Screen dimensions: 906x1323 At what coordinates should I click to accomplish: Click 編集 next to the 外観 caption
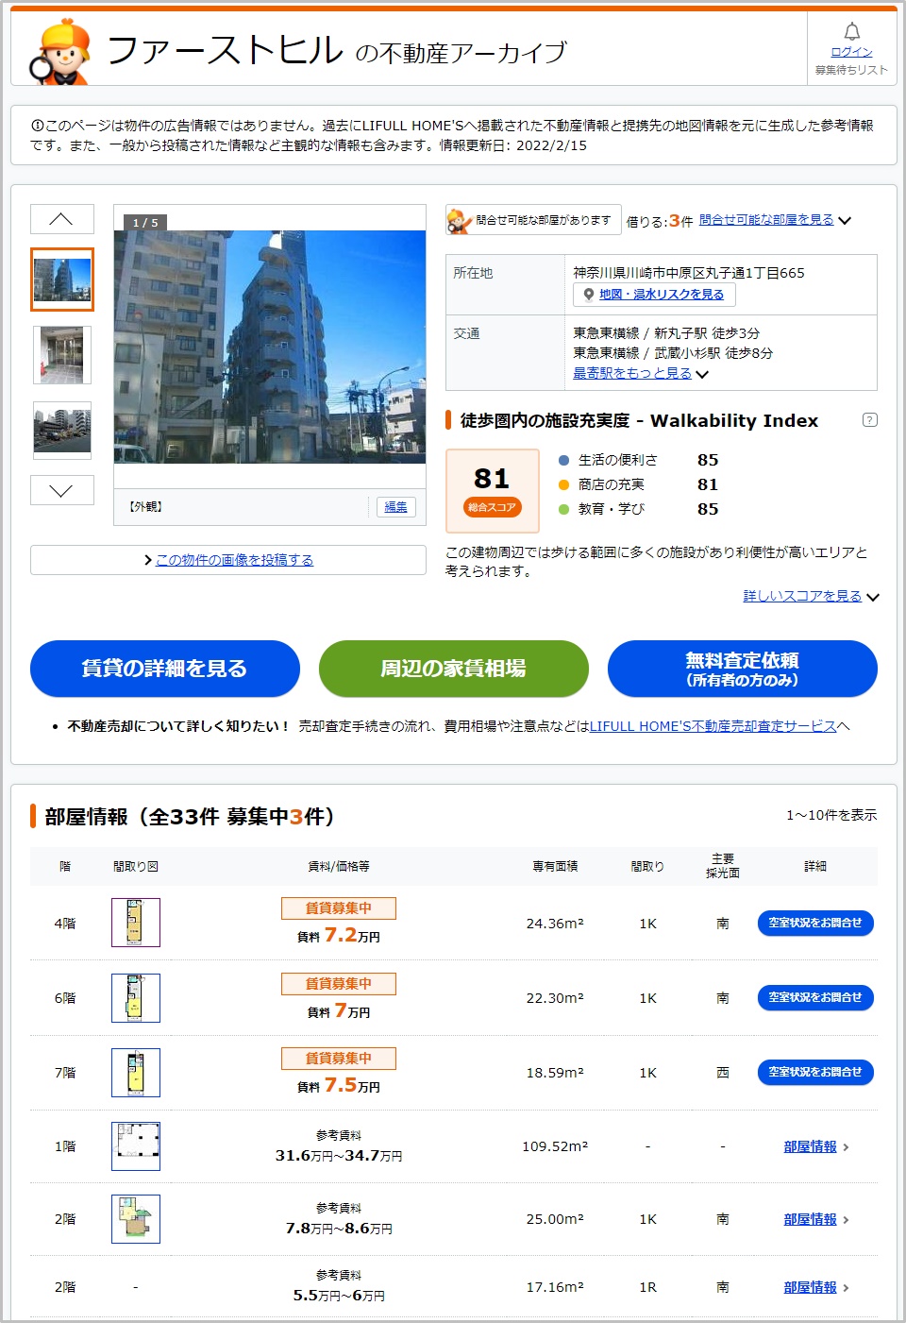(x=395, y=507)
